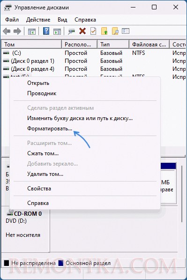Click Базовый in the (C:) row

111,53
